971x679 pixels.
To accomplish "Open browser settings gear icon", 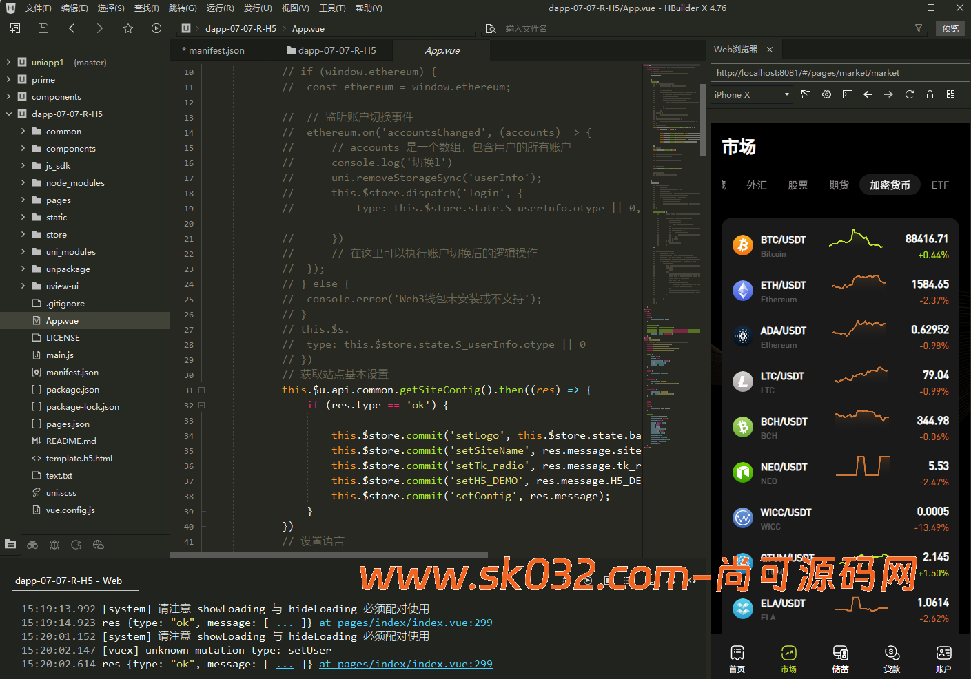I will tap(826, 94).
